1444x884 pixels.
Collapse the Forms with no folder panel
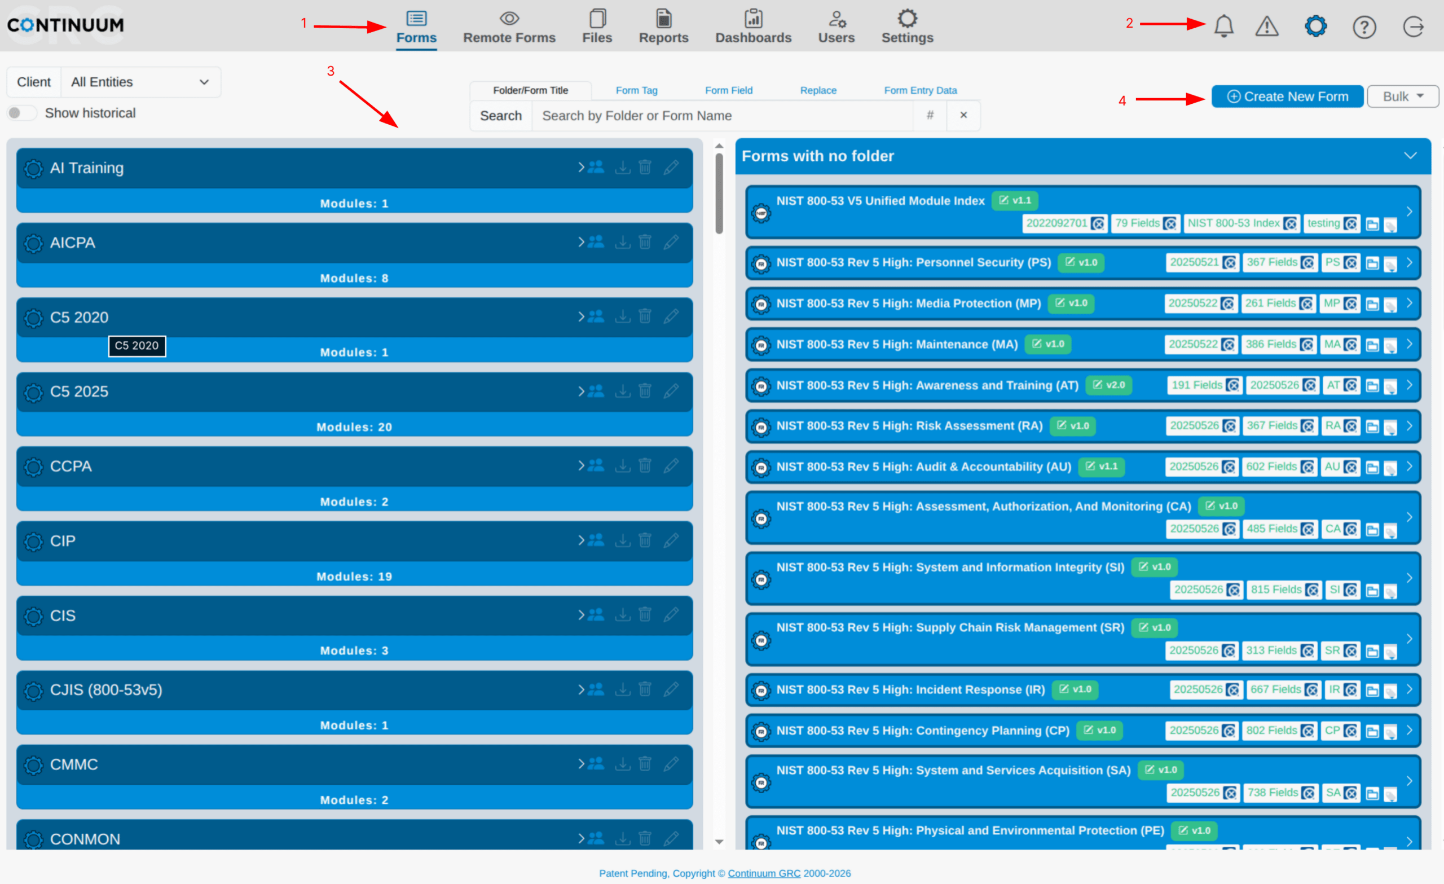(1410, 155)
